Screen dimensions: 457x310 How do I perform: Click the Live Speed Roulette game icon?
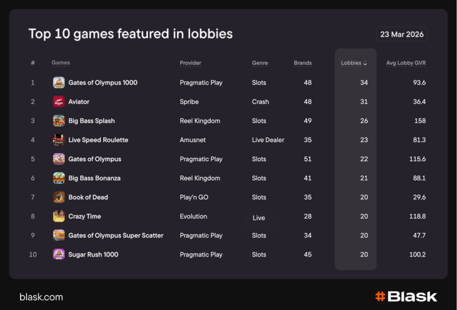(x=59, y=140)
